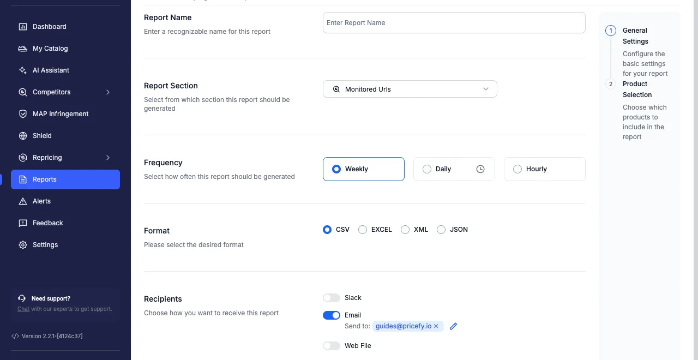Choose XML format

click(405, 230)
